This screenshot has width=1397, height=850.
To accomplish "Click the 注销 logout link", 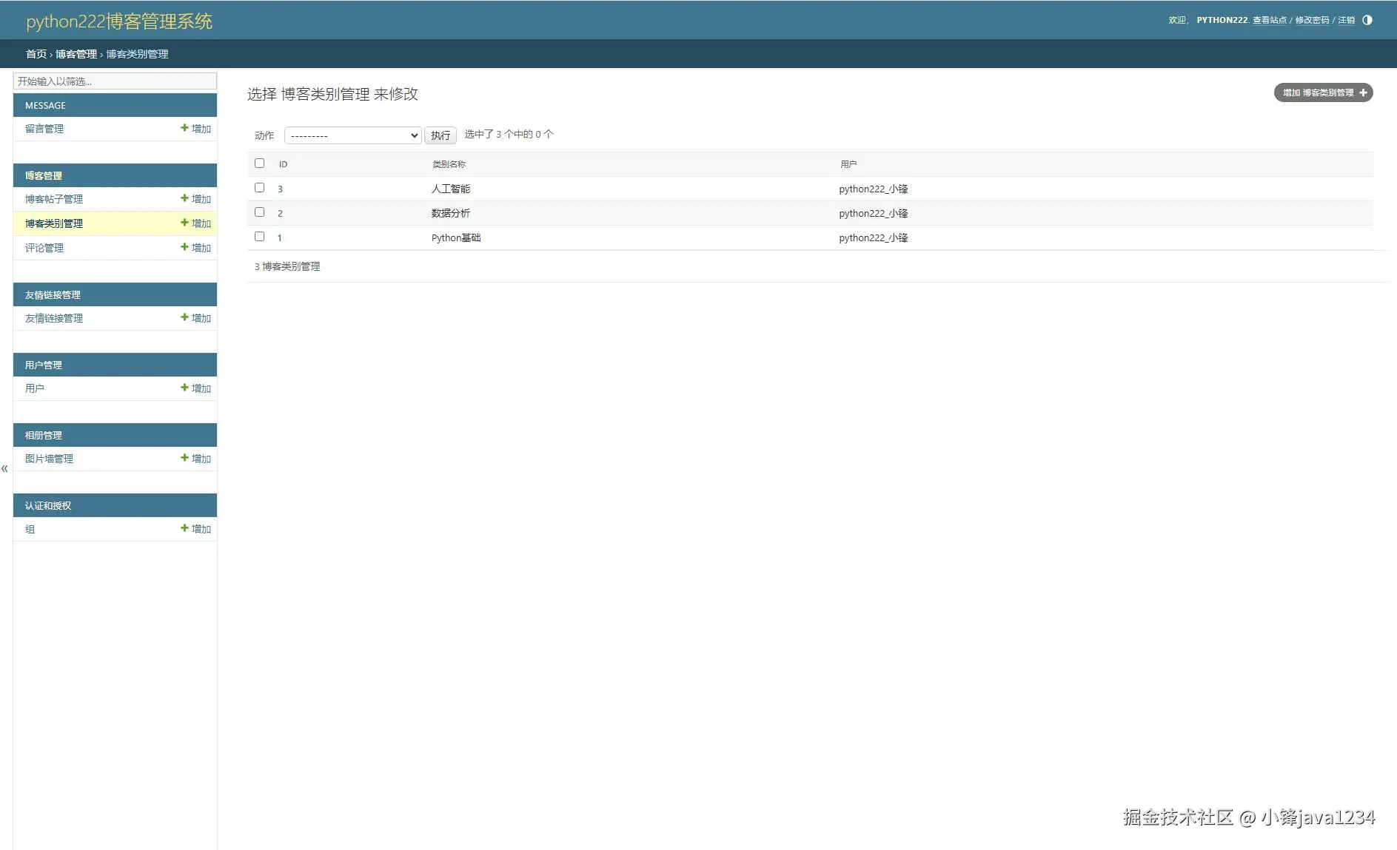I will [1346, 20].
